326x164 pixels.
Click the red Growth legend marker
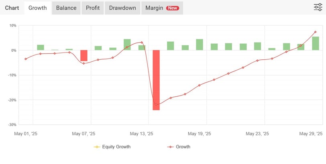(171, 147)
